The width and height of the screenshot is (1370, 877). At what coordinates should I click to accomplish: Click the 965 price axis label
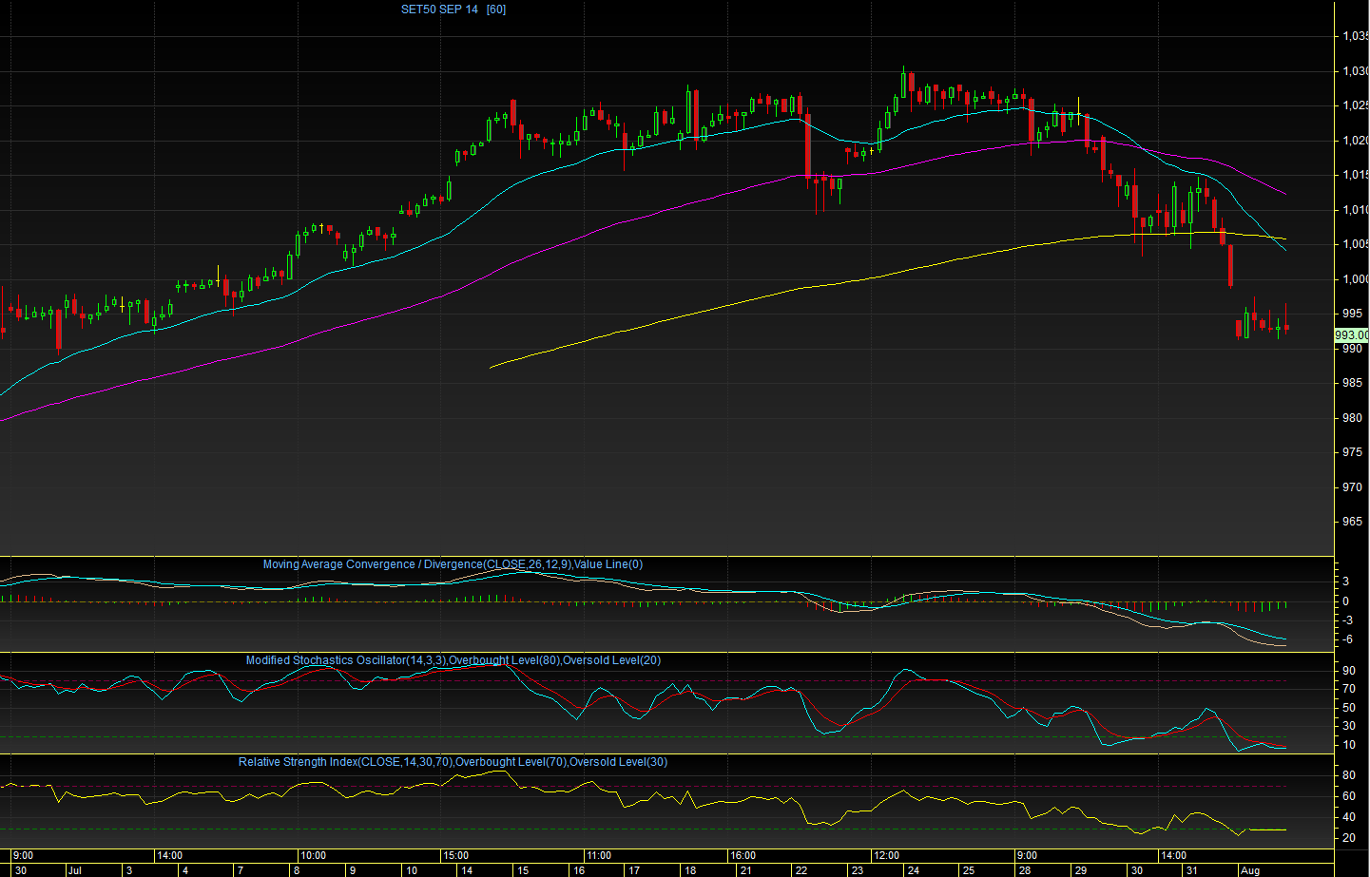(1352, 522)
